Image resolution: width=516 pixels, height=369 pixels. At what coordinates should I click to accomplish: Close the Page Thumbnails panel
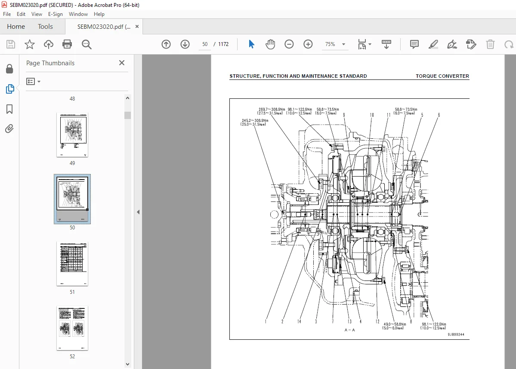tap(122, 63)
